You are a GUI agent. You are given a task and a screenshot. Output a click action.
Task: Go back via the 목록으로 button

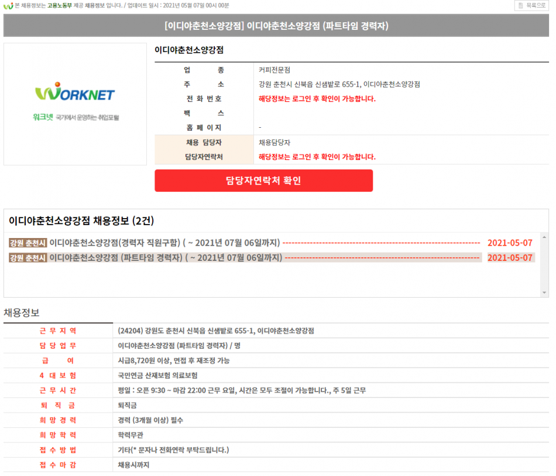(x=531, y=5)
